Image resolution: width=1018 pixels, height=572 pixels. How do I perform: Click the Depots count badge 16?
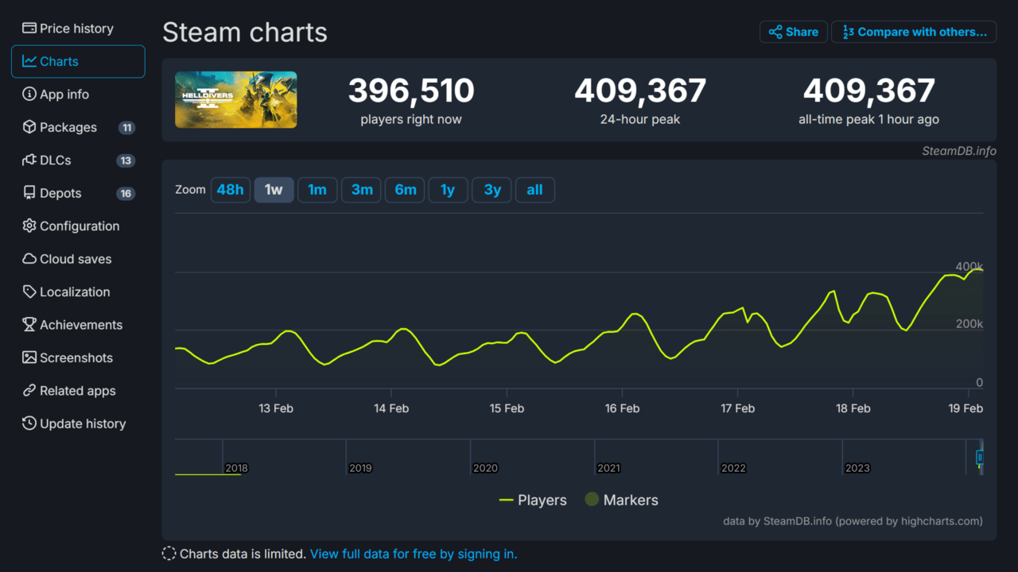point(126,194)
